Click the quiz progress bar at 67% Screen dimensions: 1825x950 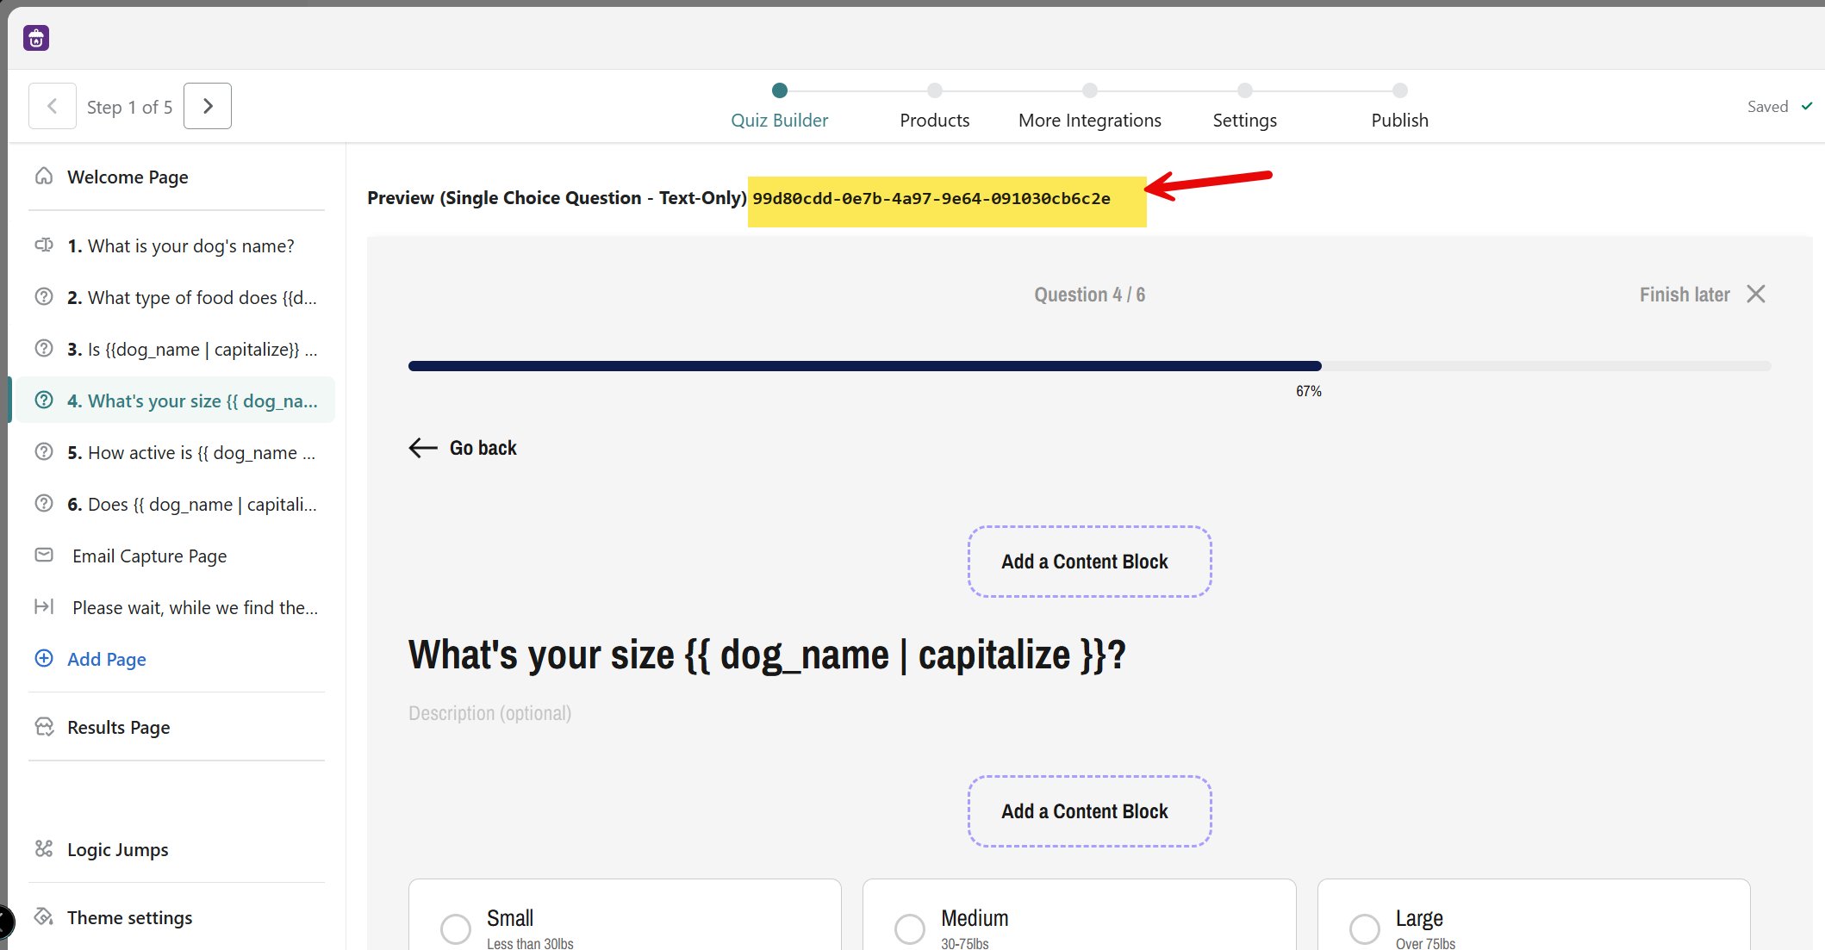(1089, 366)
